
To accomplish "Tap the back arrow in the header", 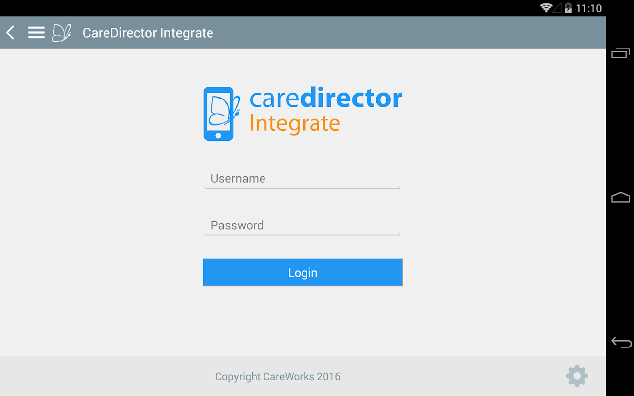I will 10,33.
